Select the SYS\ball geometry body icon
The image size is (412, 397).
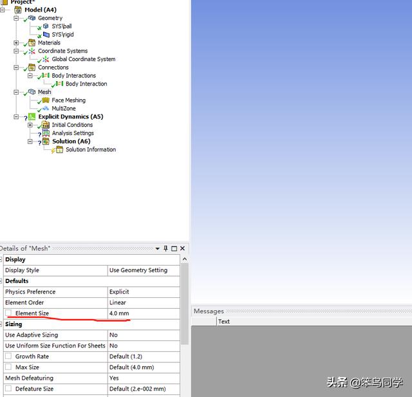coord(46,26)
